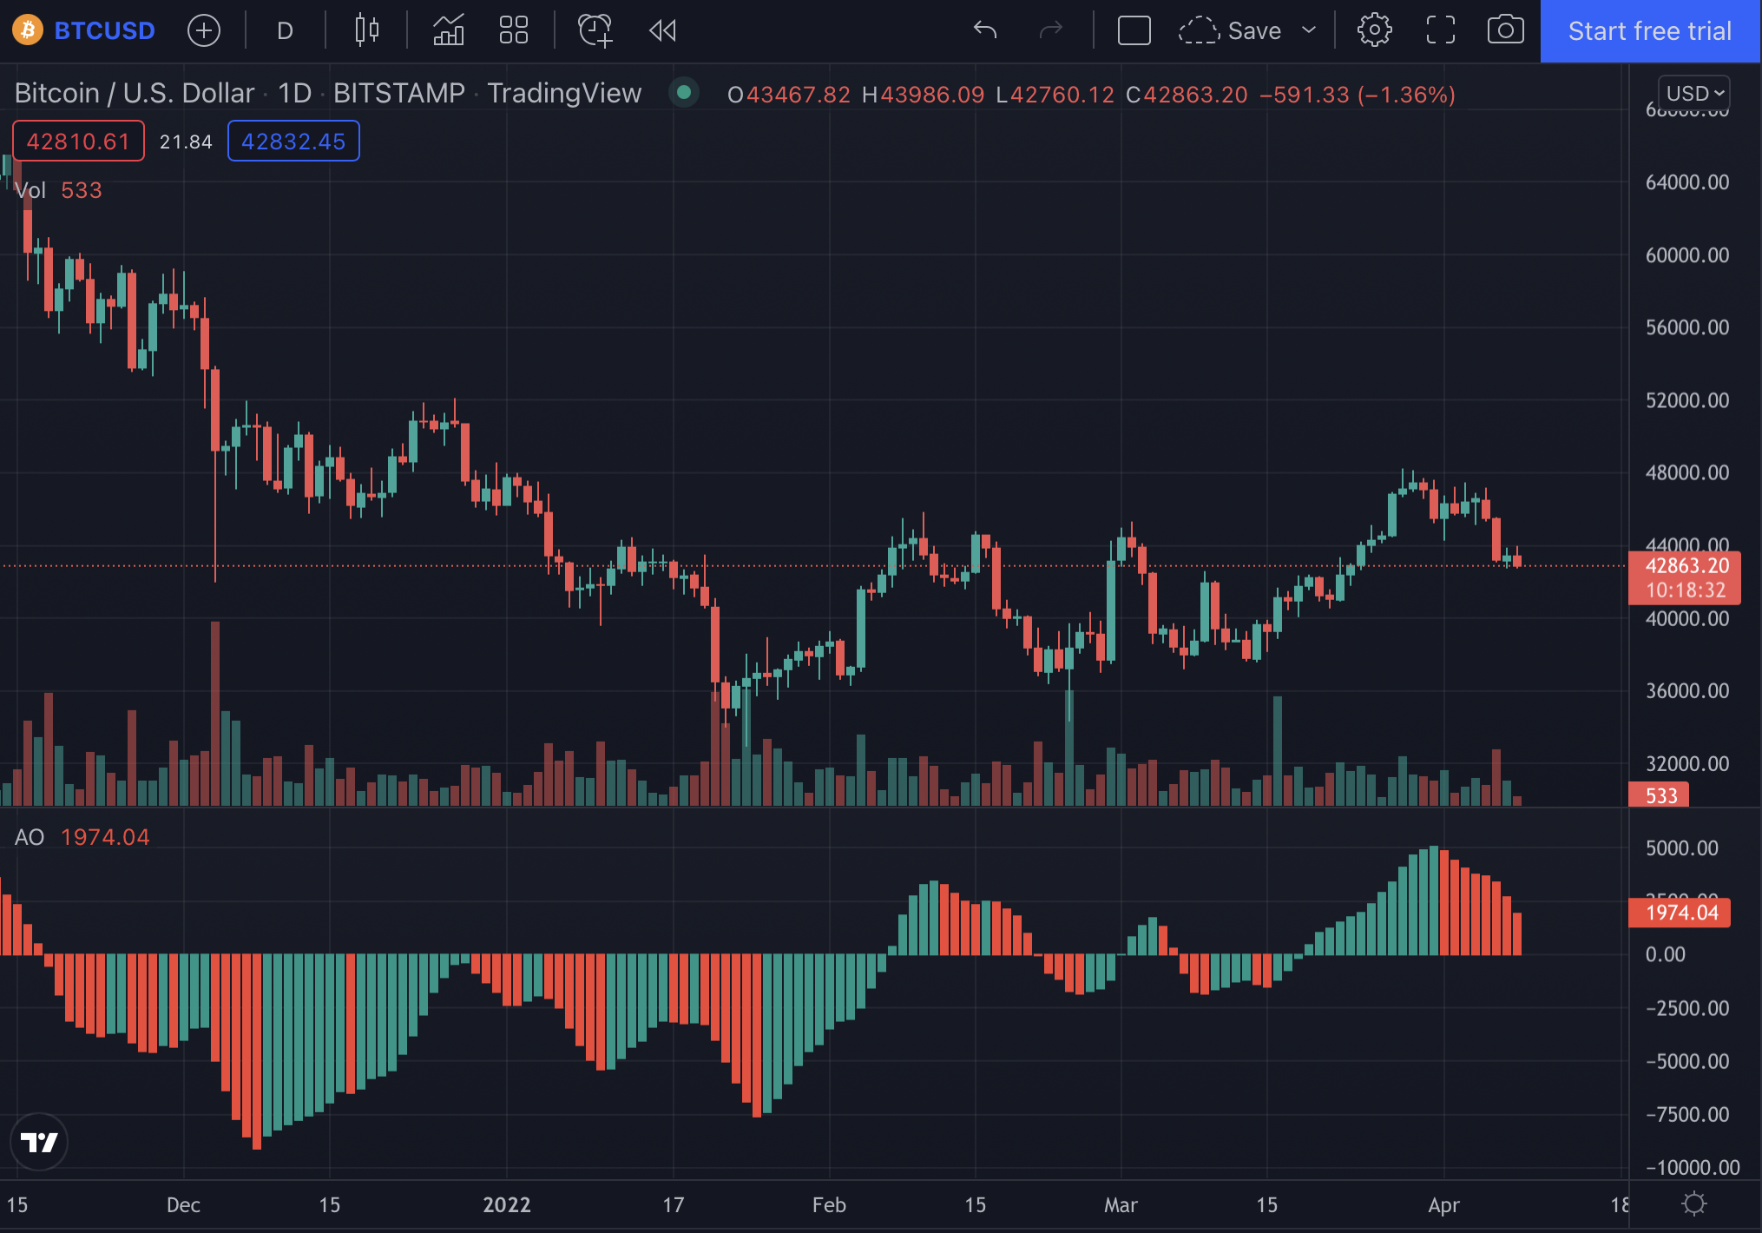Redo the last chart action
The image size is (1762, 1233).
click(1051, 30)
